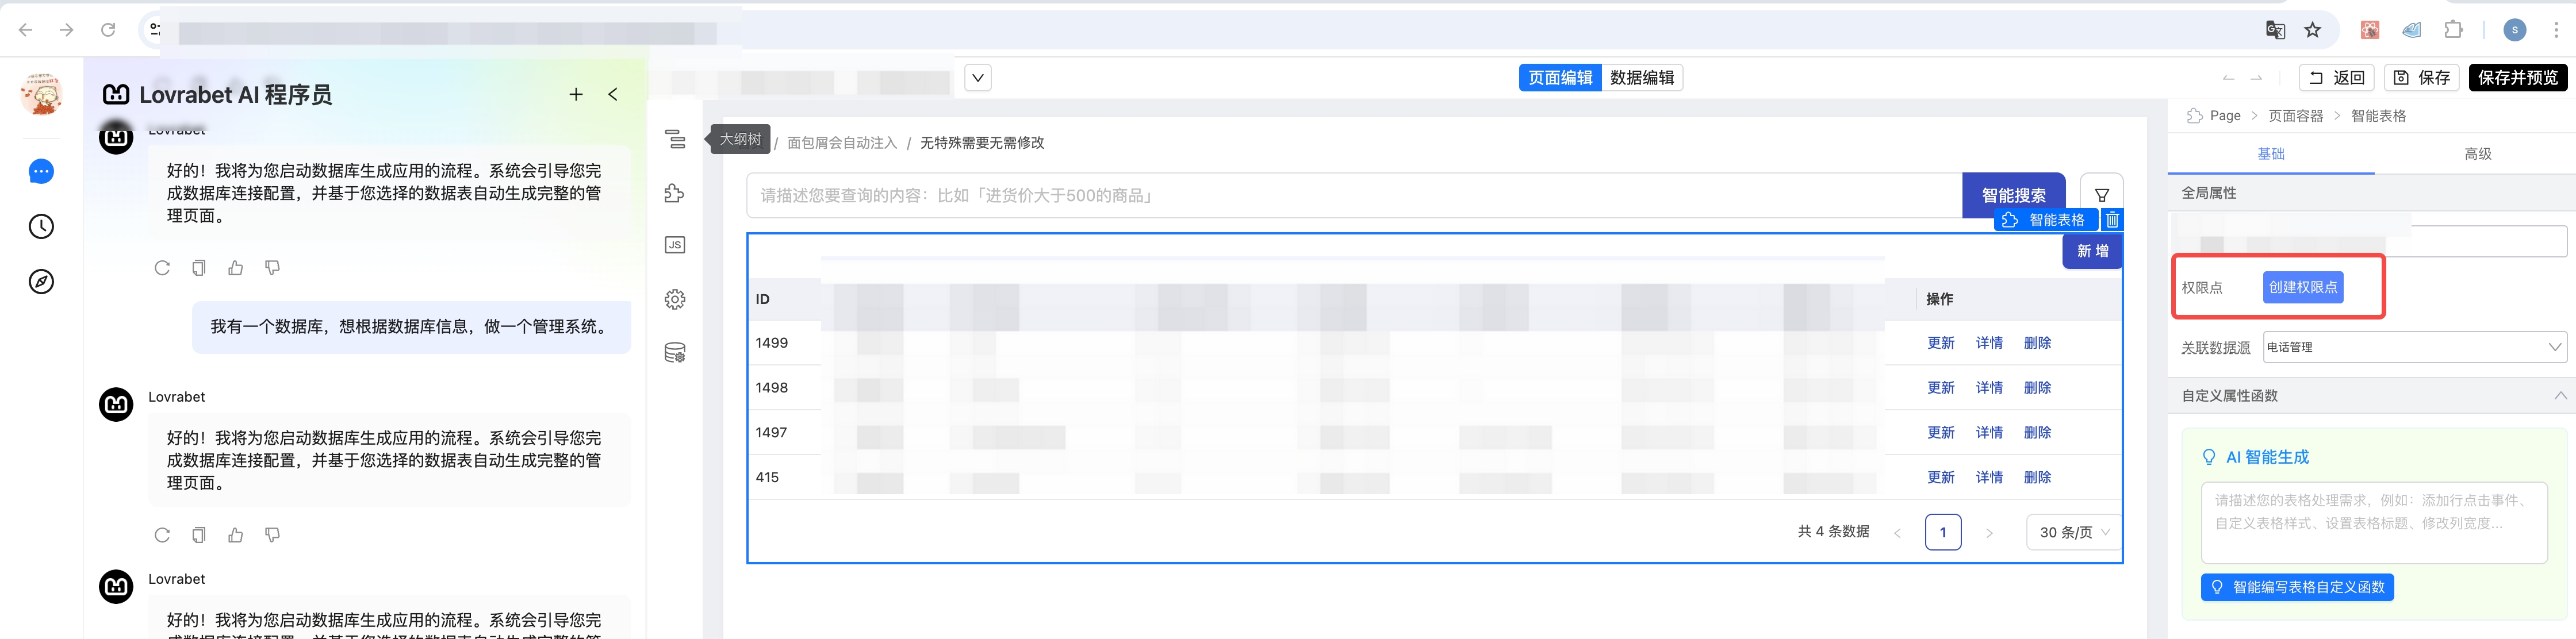Click the 返回 button
The height and width of the screenshot is (639, 2576).
coord(2337,78)
